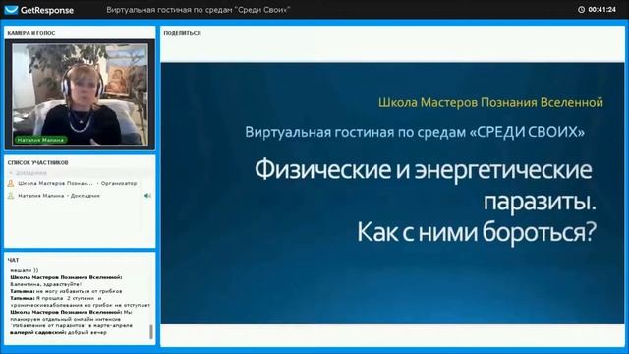Click the elapsed time 00:41:24
The height and width of the screenshot is (354, 629).
coord(602,9)
